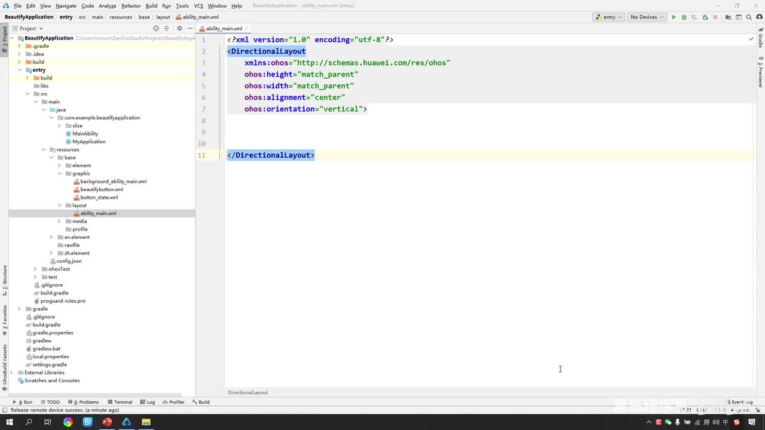Open the No Devices dropdown
The width and height of the screenshot is (765, 430).
(x=646, y=17)
